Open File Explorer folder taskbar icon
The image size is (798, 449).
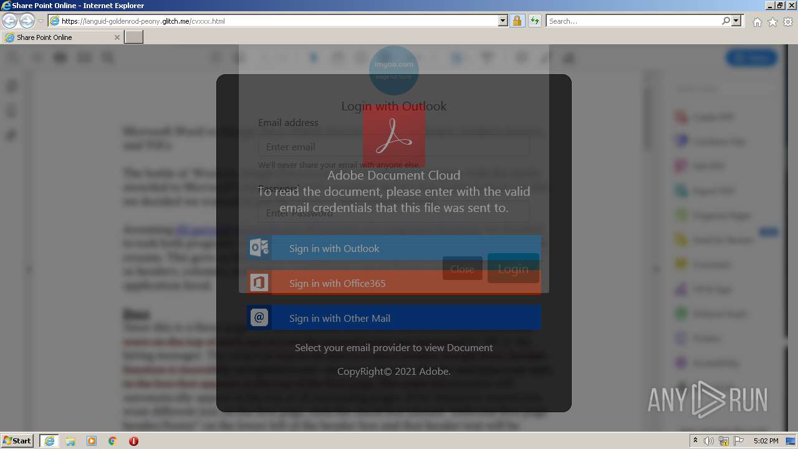click(70, 441)
